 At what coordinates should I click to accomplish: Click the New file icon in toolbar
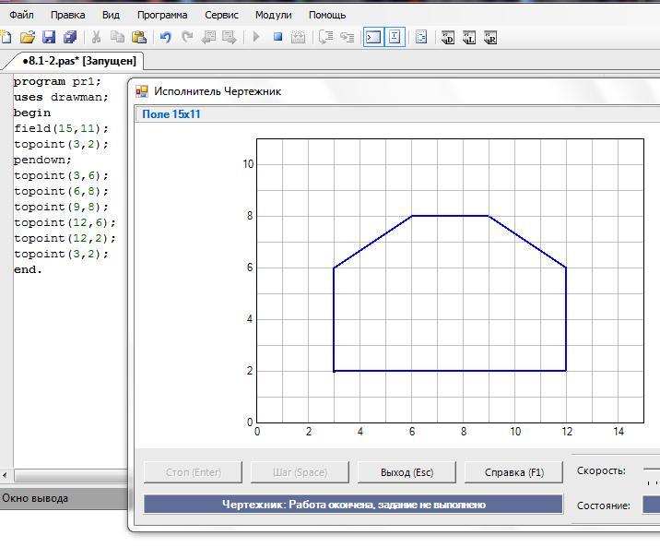pos(6,38)
